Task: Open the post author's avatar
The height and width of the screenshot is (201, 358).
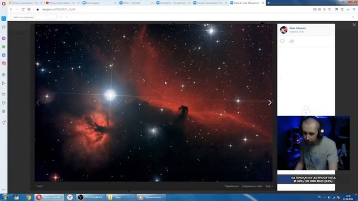Action: click(284, 30)
